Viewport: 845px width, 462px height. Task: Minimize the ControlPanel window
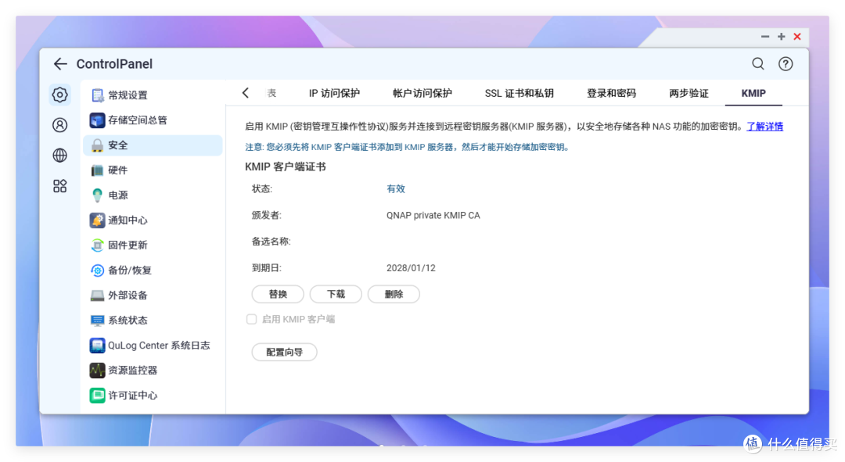click(765, 37)
